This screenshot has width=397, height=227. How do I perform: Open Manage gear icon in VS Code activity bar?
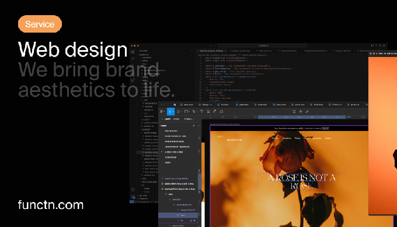coord(133,197)
